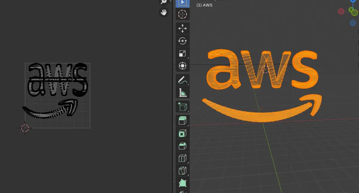
Task: Select the Add Cube tool
Action: point(182,106)
